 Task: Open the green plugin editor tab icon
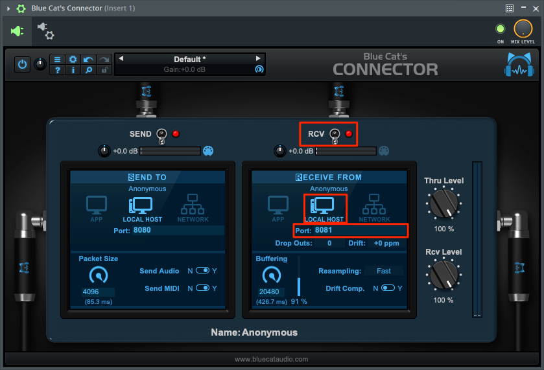point(18,31)
